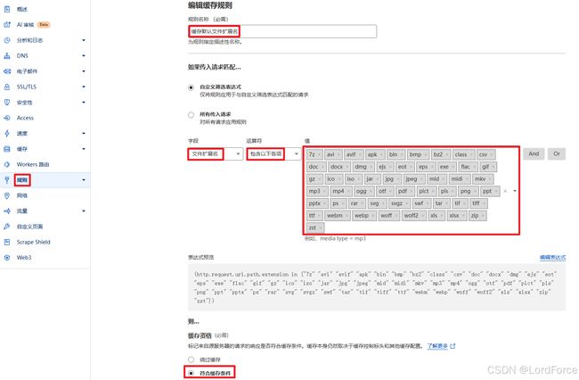Image resolution: width=579 pixels, height=380 pixels.
Task: Click the Beta badge next to AI 审核
Action: coord(44,25)
